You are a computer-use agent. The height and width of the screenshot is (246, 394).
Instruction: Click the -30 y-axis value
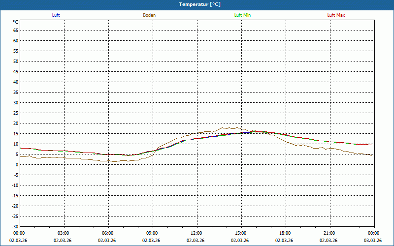[x=15, y=227]
